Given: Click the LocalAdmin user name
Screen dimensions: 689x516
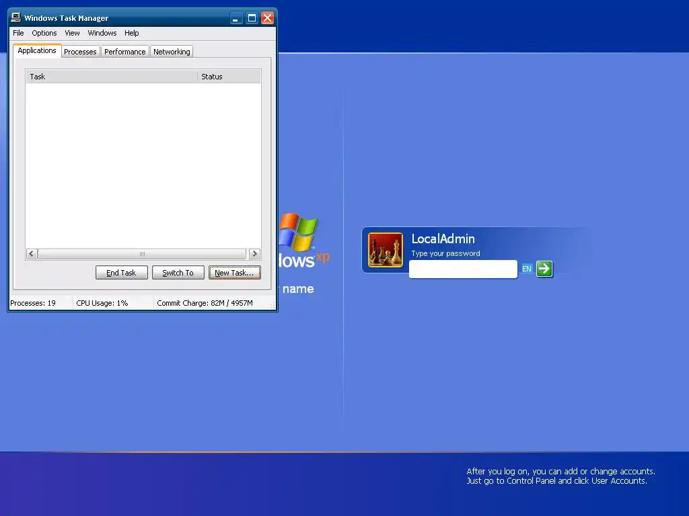Looking at the screenshot, I should tap(443, 239).
